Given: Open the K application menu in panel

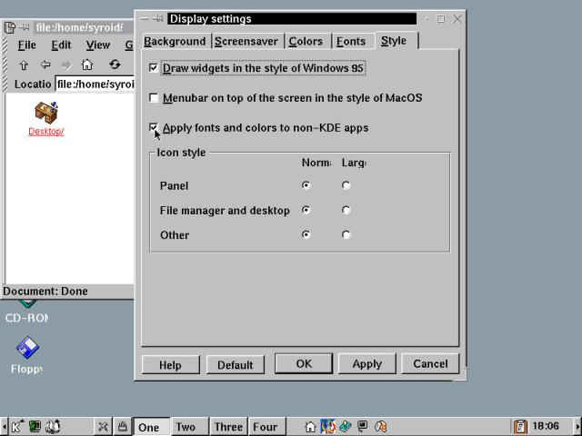Looking at the screenshot, I should (x=16, y=426).
